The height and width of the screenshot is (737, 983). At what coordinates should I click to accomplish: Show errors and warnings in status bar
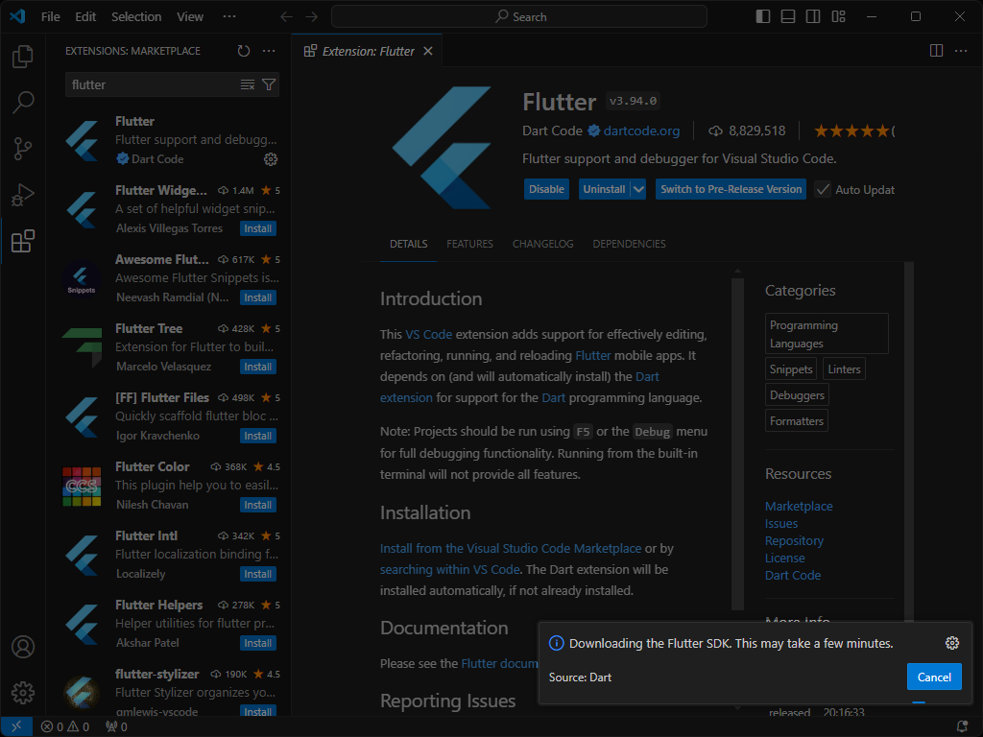(x=65, y=727)
